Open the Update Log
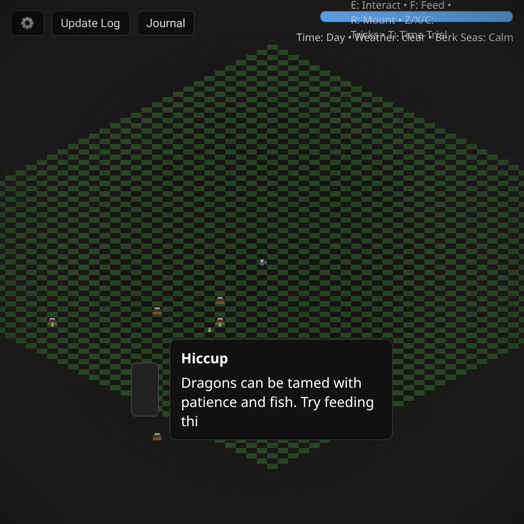The height and width of the screenshot is (524, 524). click(x=90, y=23)
